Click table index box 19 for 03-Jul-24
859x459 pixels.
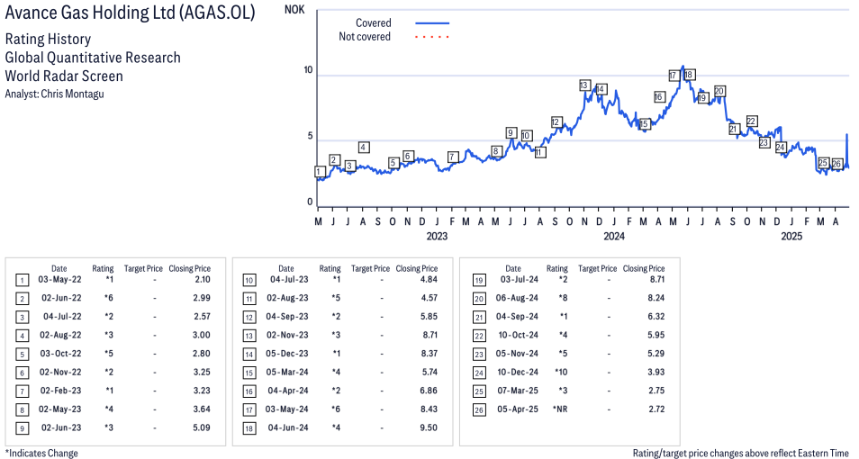[x=479, y=281]
